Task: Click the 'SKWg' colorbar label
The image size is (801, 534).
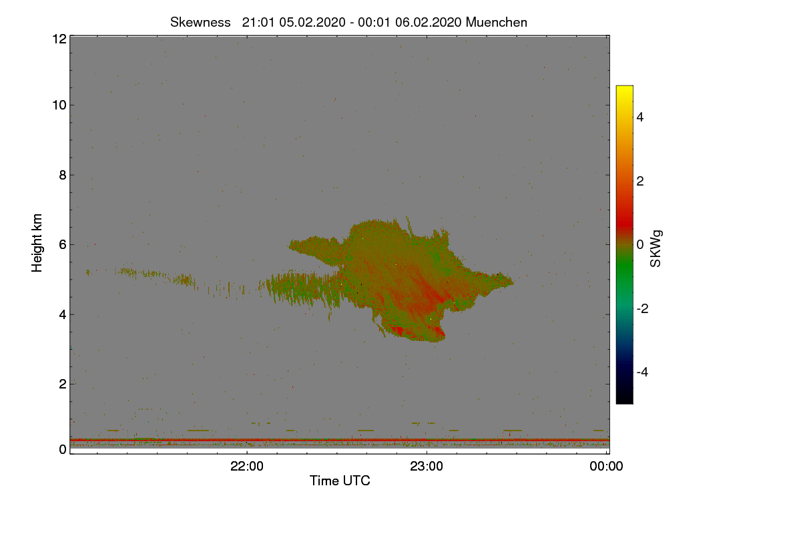Action: (x=656, y=249)
